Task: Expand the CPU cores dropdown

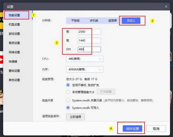Action: tap(85, 59)
